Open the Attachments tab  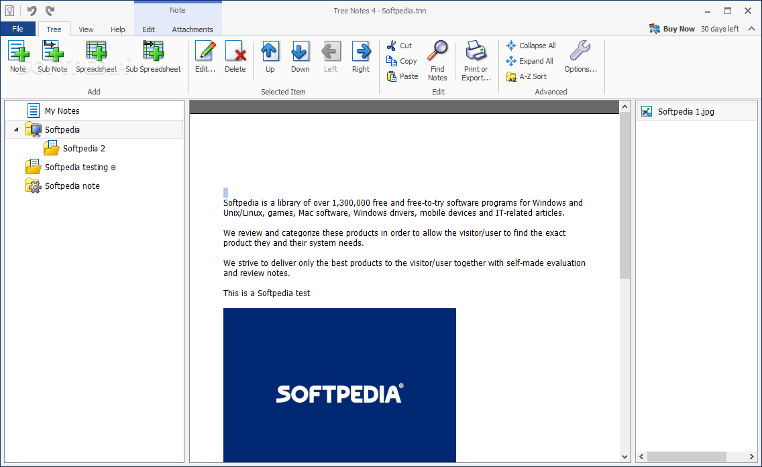193,29
